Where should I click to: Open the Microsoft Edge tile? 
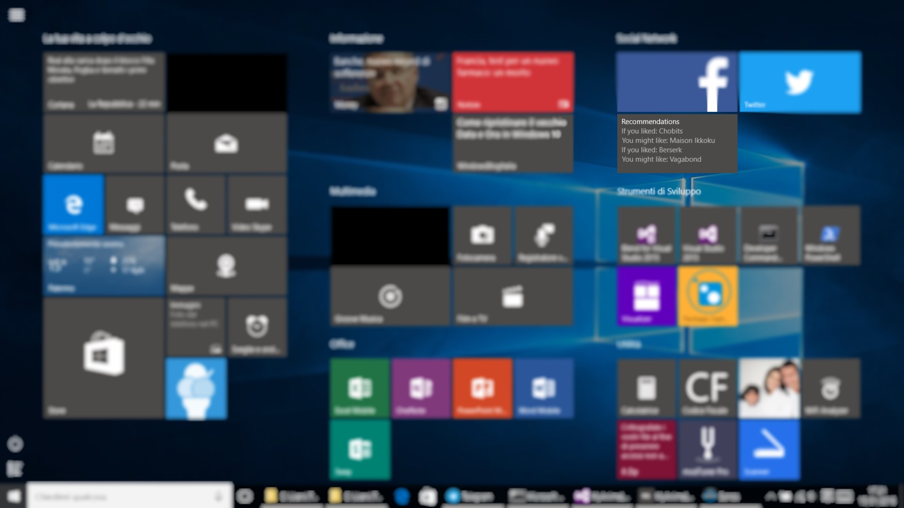tap(73, 205)
